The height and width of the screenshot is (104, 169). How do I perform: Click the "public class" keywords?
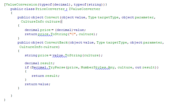23,9
